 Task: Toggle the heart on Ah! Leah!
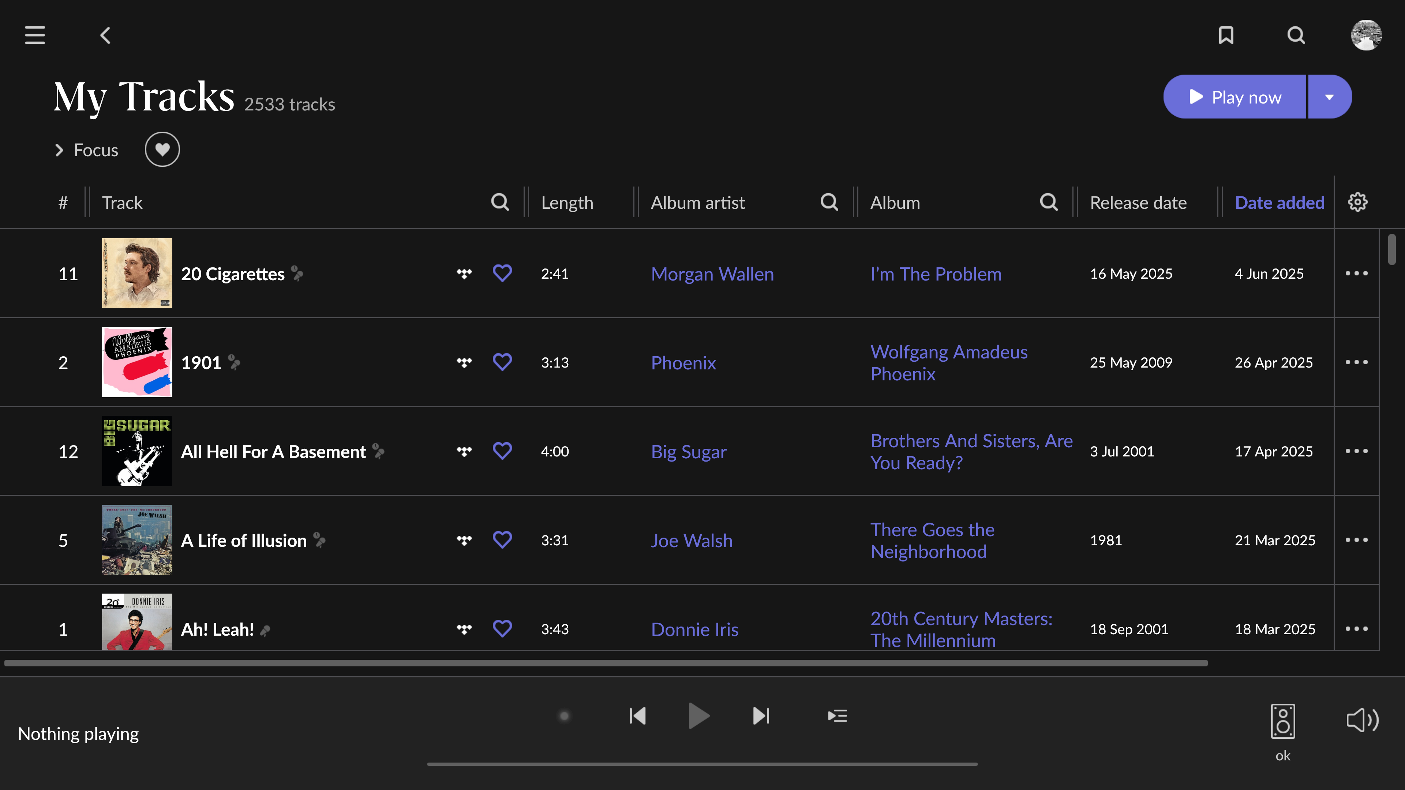(x=502, y=629)
